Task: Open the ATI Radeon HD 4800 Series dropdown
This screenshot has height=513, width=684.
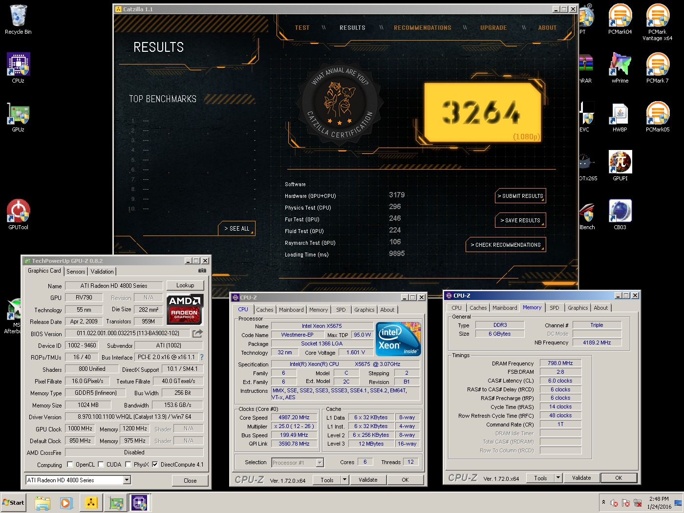Action: click(x=127, y=480)
